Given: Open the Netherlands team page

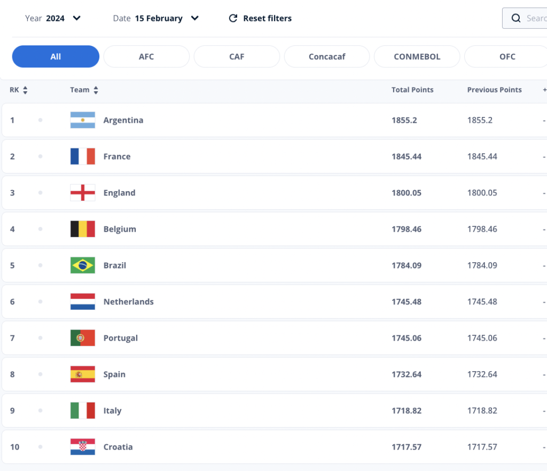Looking at the screenshot, I should click(x=128, y=302).
